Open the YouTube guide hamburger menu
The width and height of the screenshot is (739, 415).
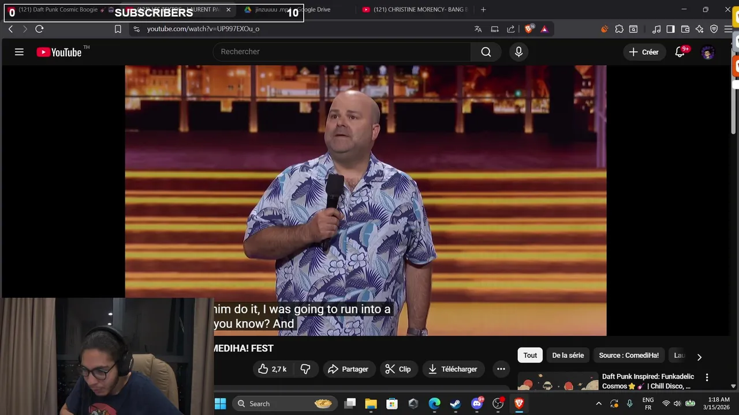pyautogui.click(x=19, y=52)
